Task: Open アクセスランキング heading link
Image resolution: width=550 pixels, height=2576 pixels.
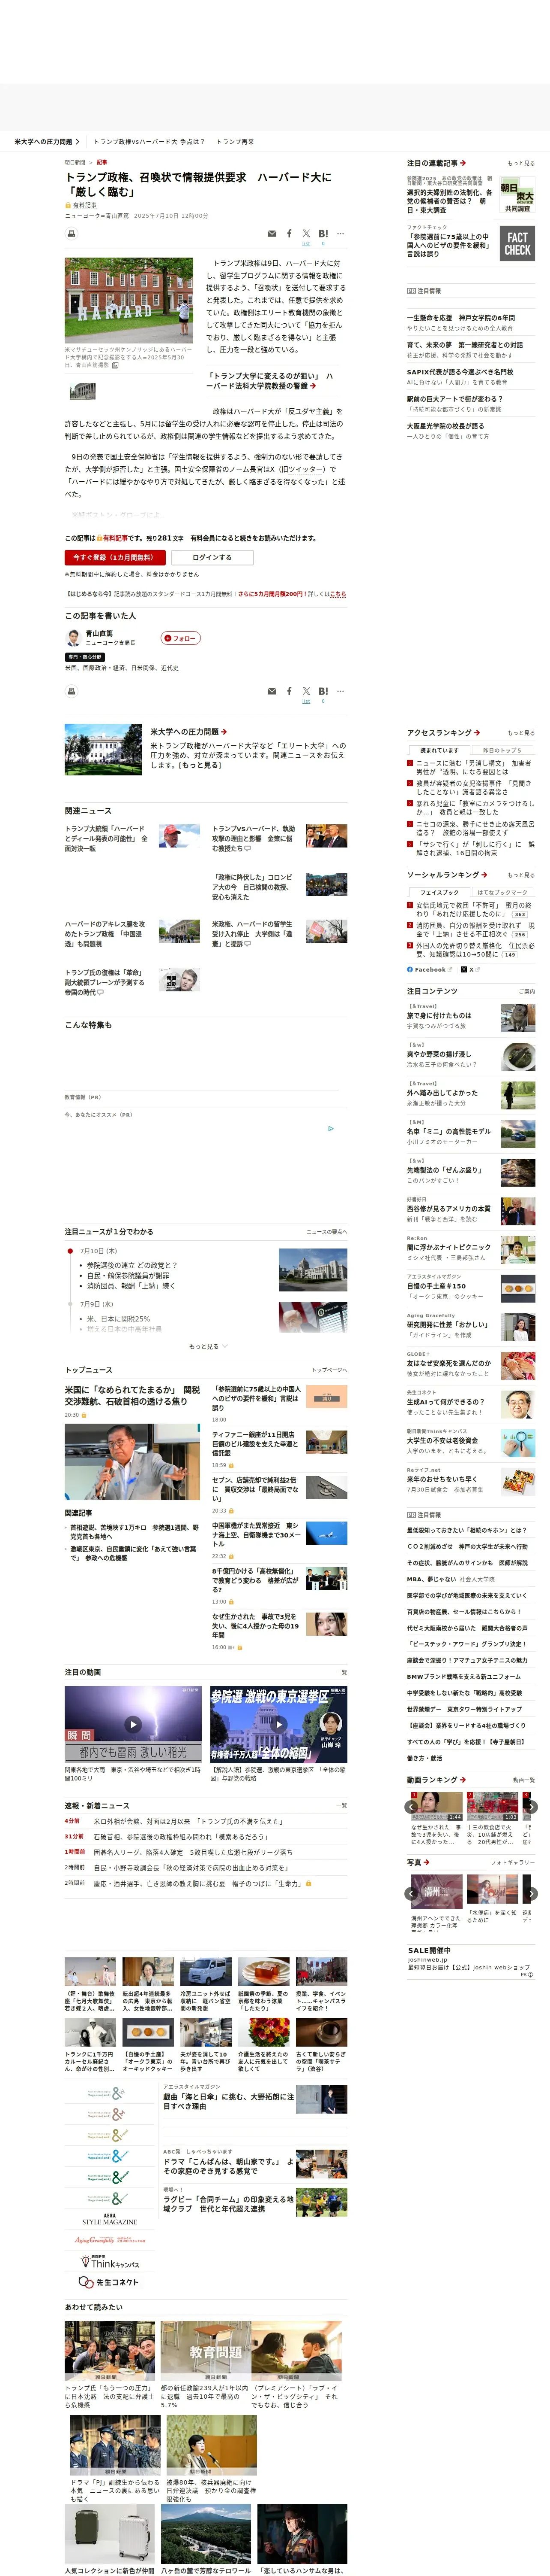Action: 443,733
